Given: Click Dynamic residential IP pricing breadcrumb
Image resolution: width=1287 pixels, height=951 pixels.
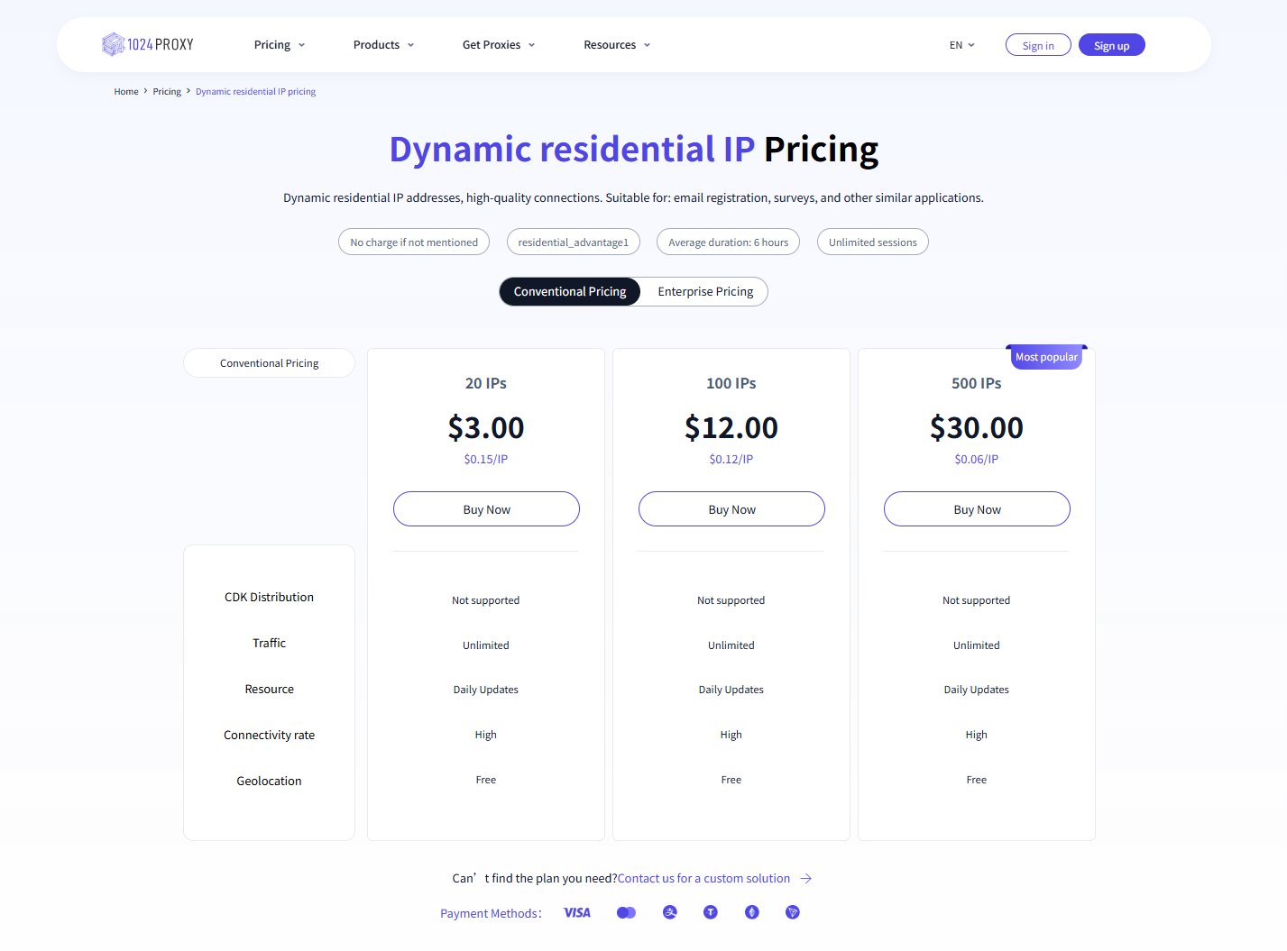Looking at the screenshot, I should (x=255, y=92).
